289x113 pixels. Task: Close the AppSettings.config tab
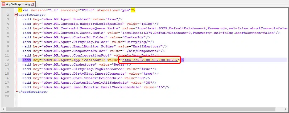tap(32, 4)
